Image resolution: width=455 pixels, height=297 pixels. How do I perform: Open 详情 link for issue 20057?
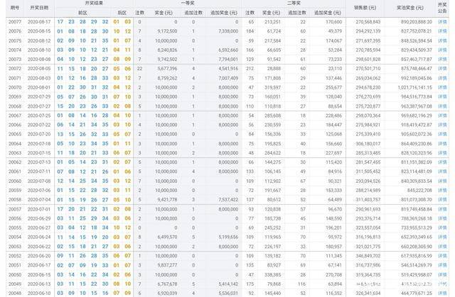pos(442,209)
